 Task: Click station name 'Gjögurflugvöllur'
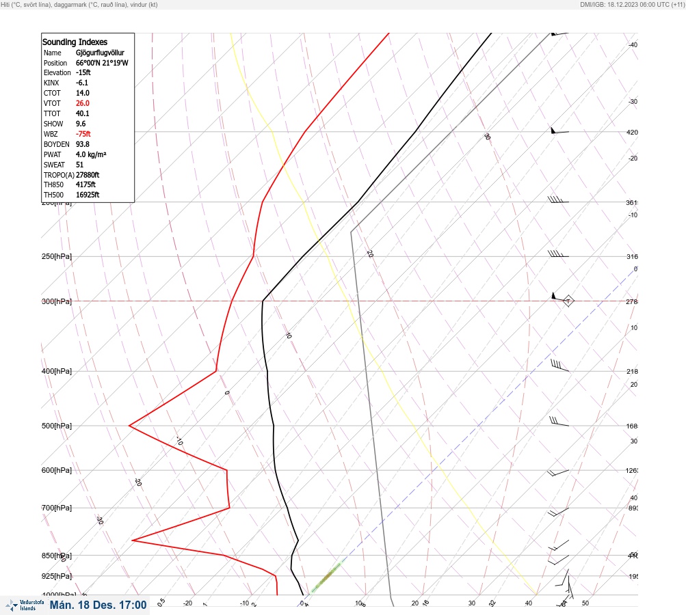point(100,53)
